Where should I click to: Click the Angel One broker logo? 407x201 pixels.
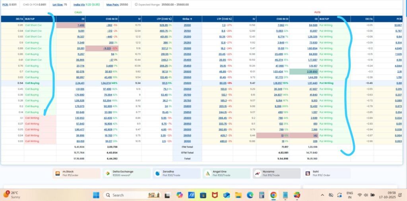(x=207, y=173)
